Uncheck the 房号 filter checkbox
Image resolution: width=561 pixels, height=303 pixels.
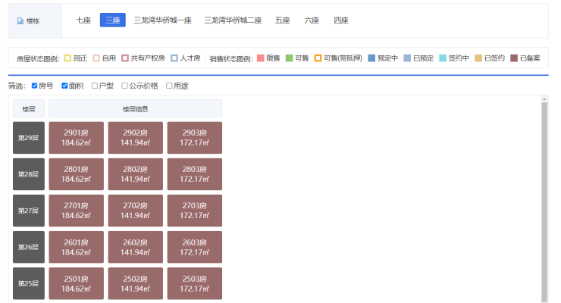click(x=35, y=86)
